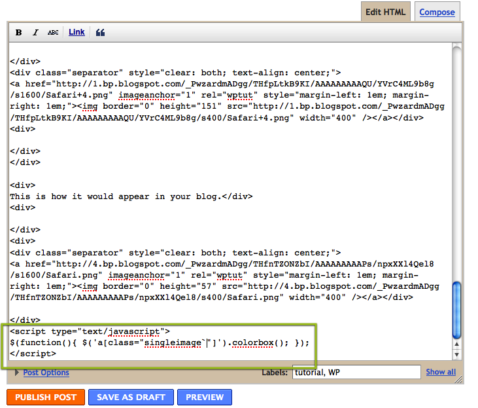Click the PREVIEW button
478x408 pixels.
[205, 397]
